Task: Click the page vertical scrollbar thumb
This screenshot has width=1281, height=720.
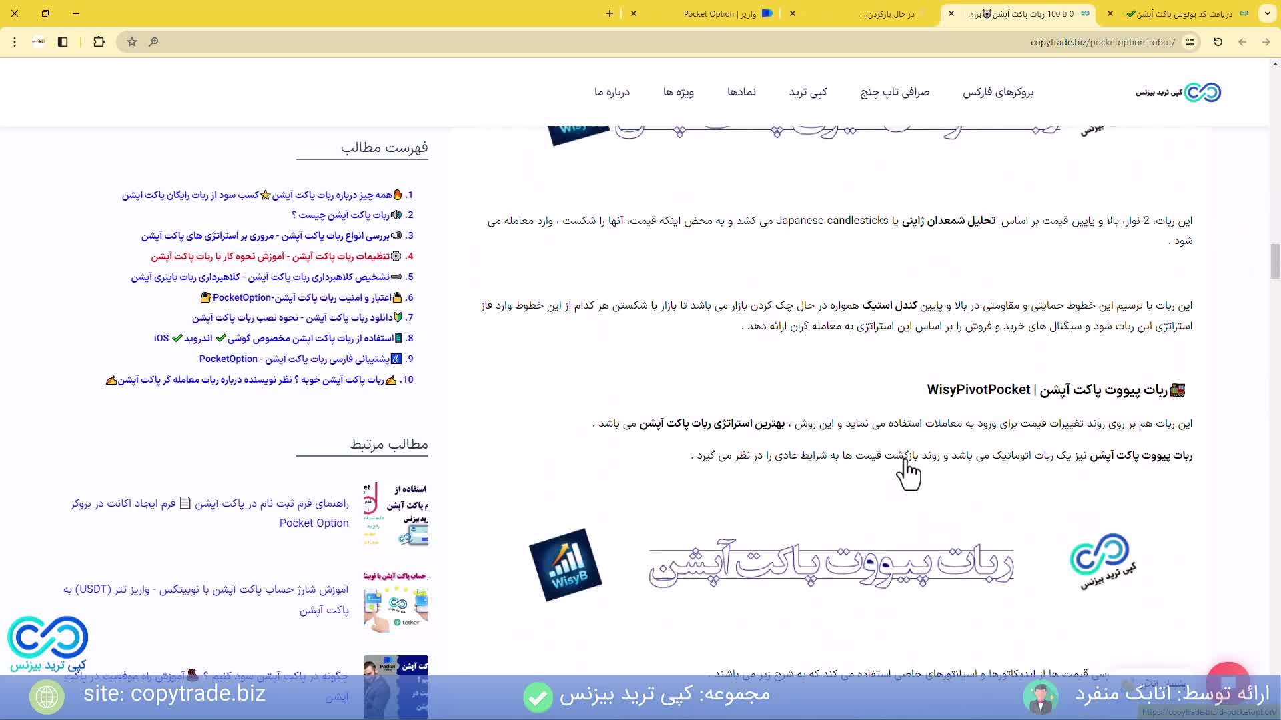Action: click(x=1275, y=261)
